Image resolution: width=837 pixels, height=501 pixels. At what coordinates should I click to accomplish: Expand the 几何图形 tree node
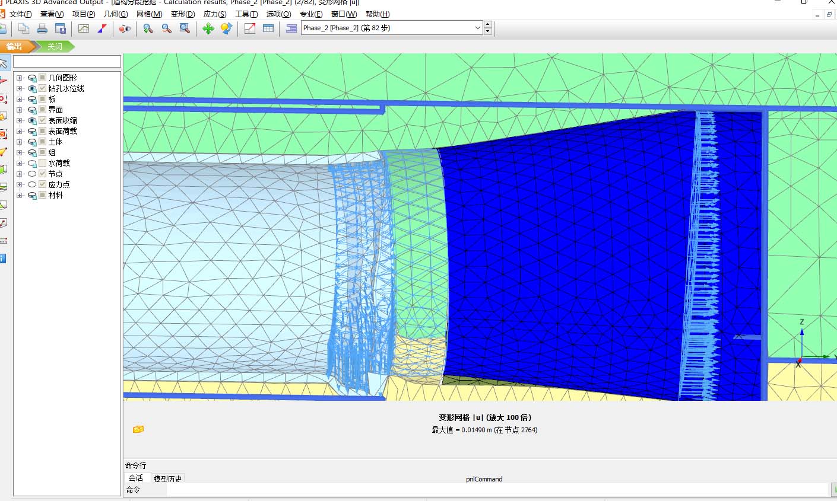click(x=20, y=78)
